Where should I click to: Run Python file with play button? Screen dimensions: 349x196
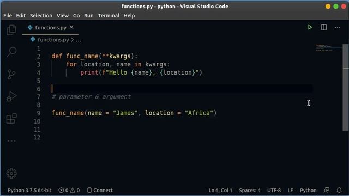(x=310, y=27)
